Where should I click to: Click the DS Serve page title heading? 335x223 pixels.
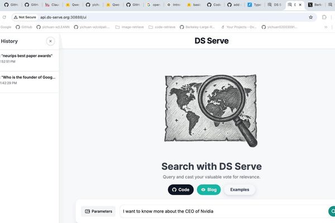tap(212, 41)
